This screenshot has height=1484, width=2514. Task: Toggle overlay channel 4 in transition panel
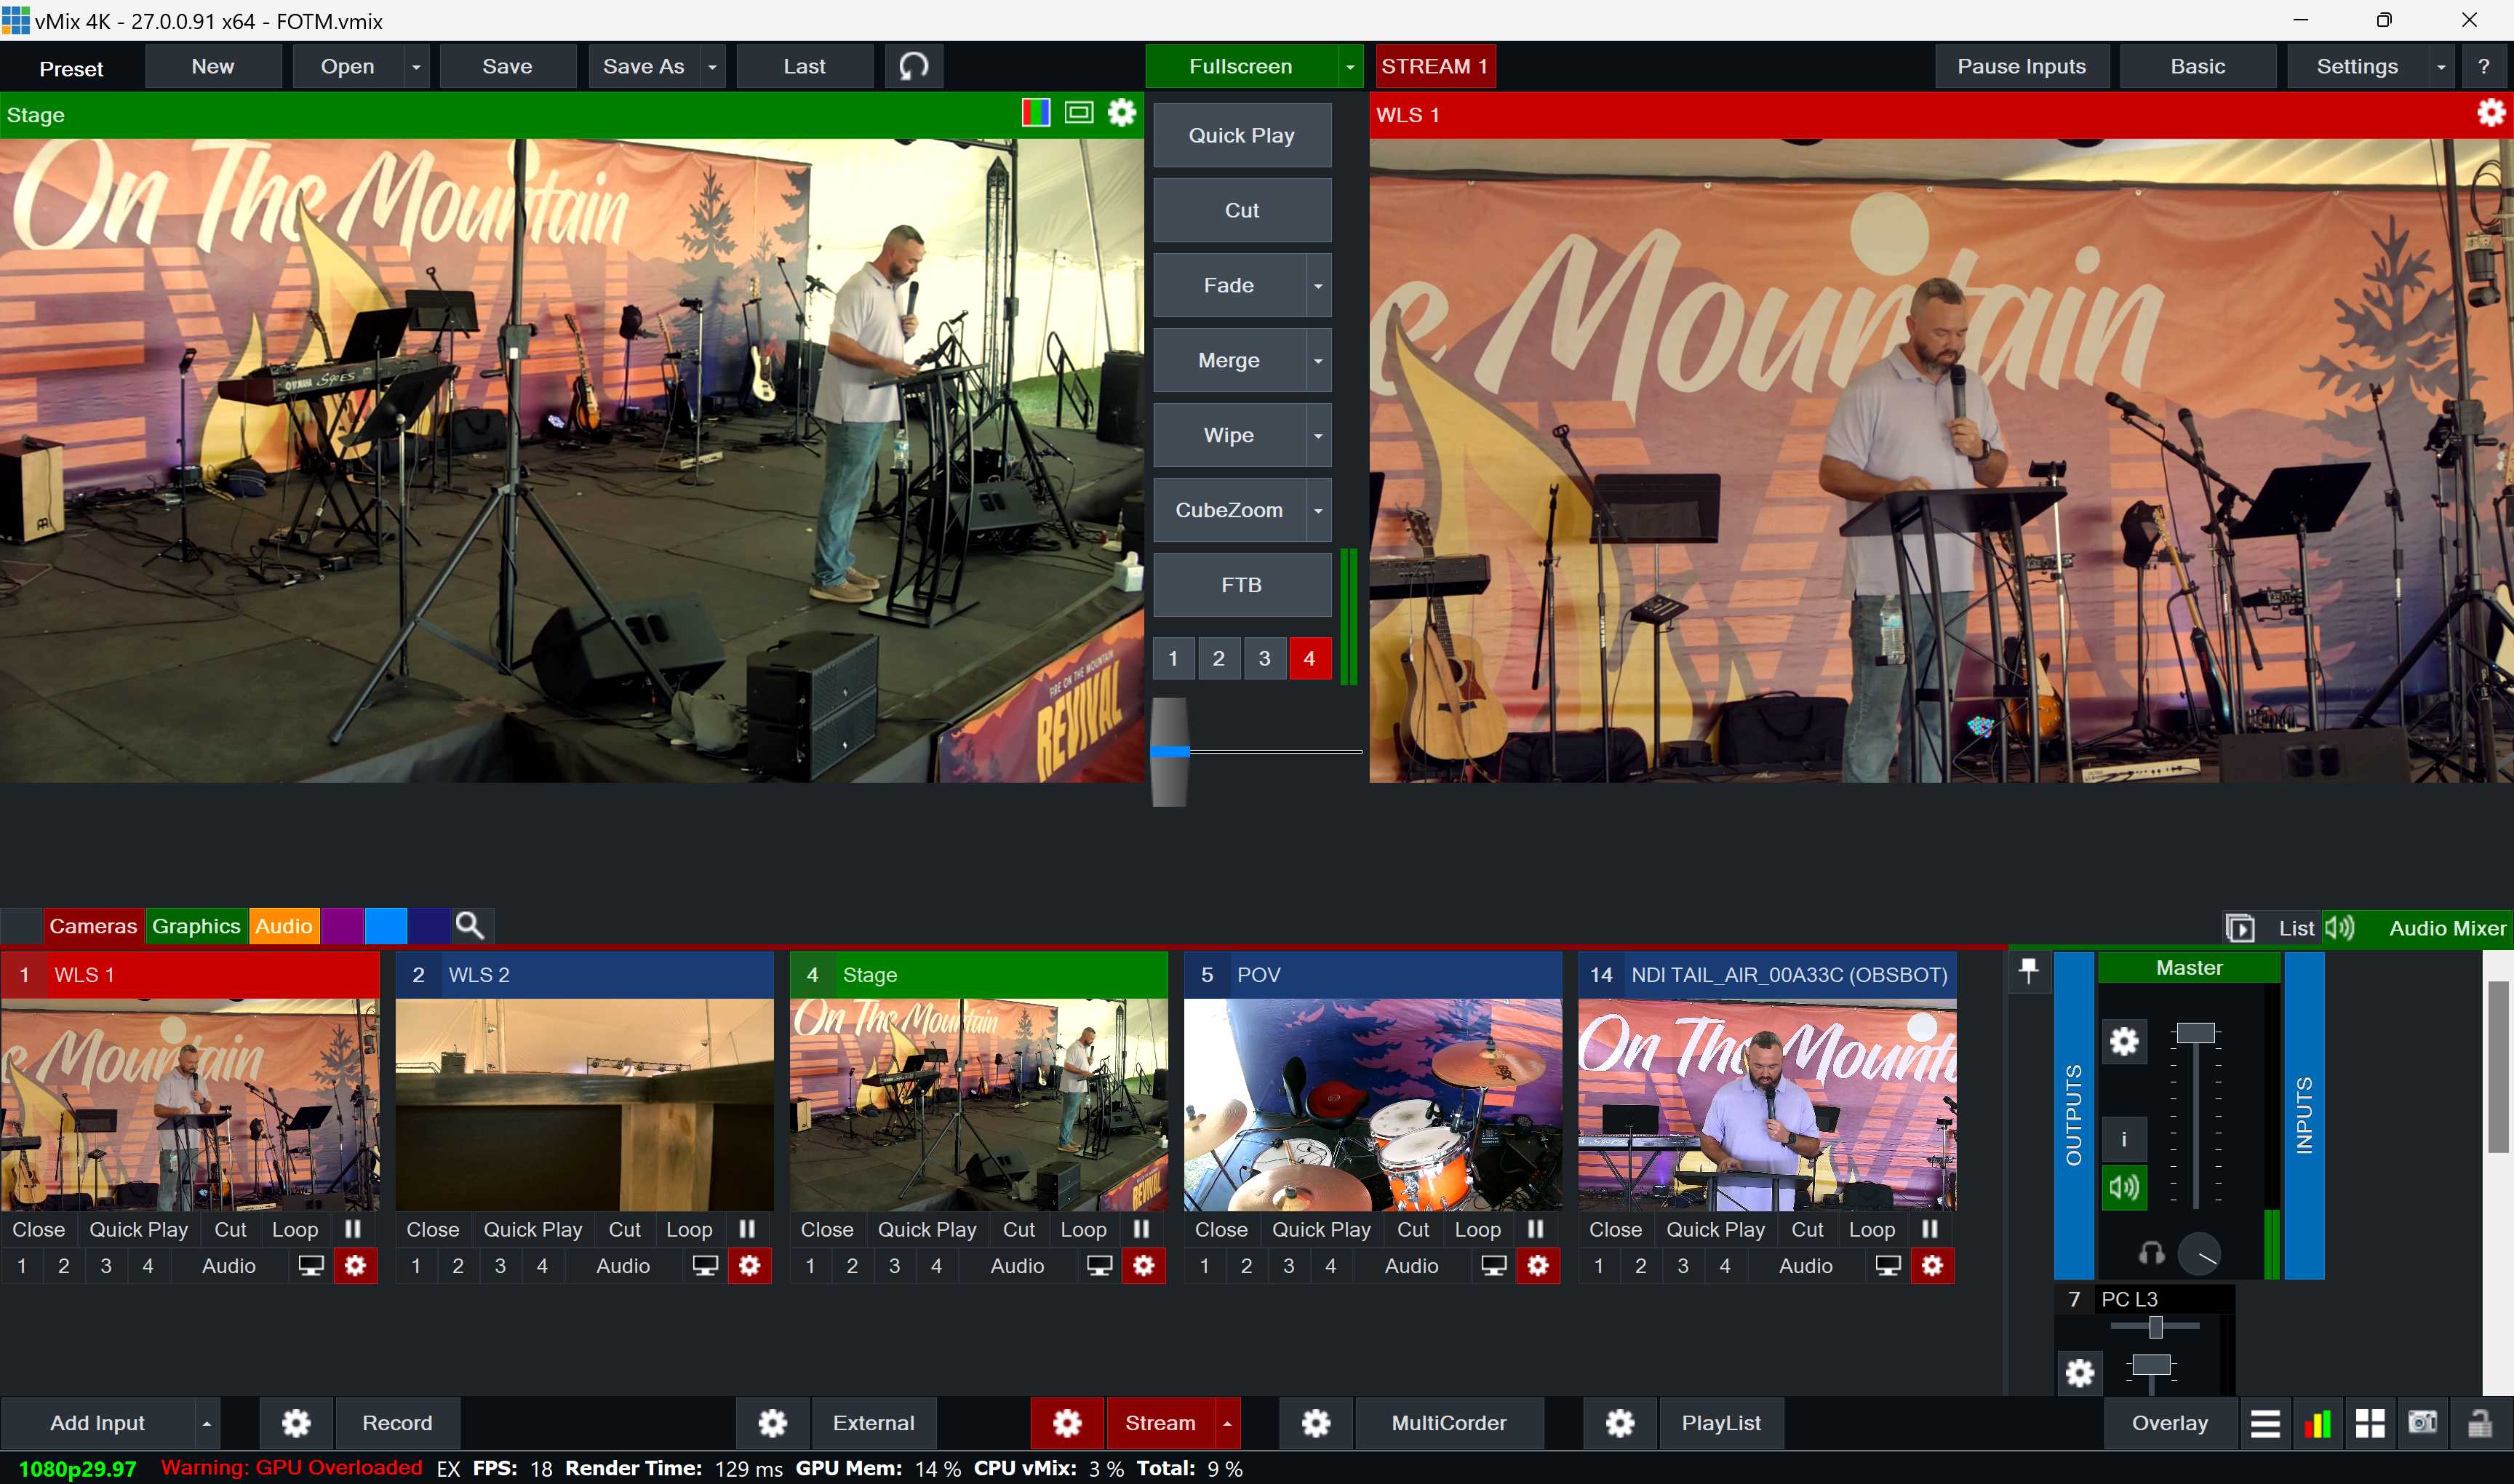(1309, 658)
